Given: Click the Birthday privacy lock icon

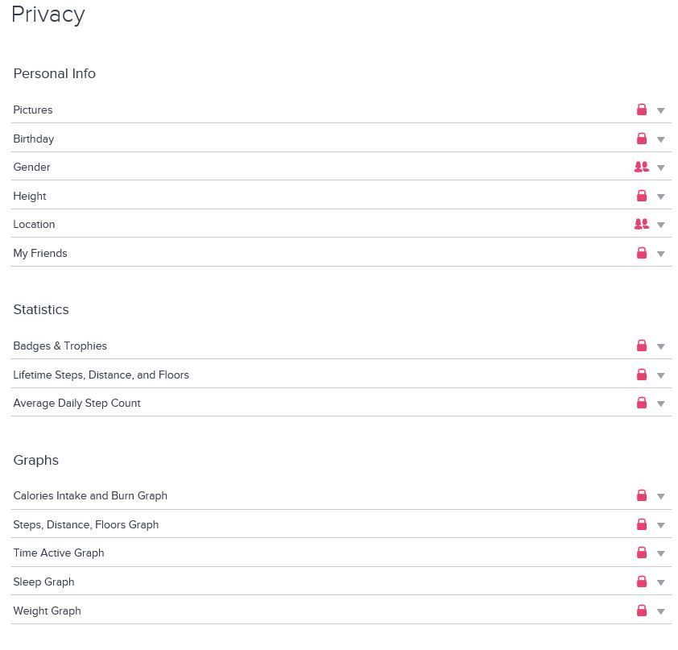Looking at the screenshot, I should point(642,139).
